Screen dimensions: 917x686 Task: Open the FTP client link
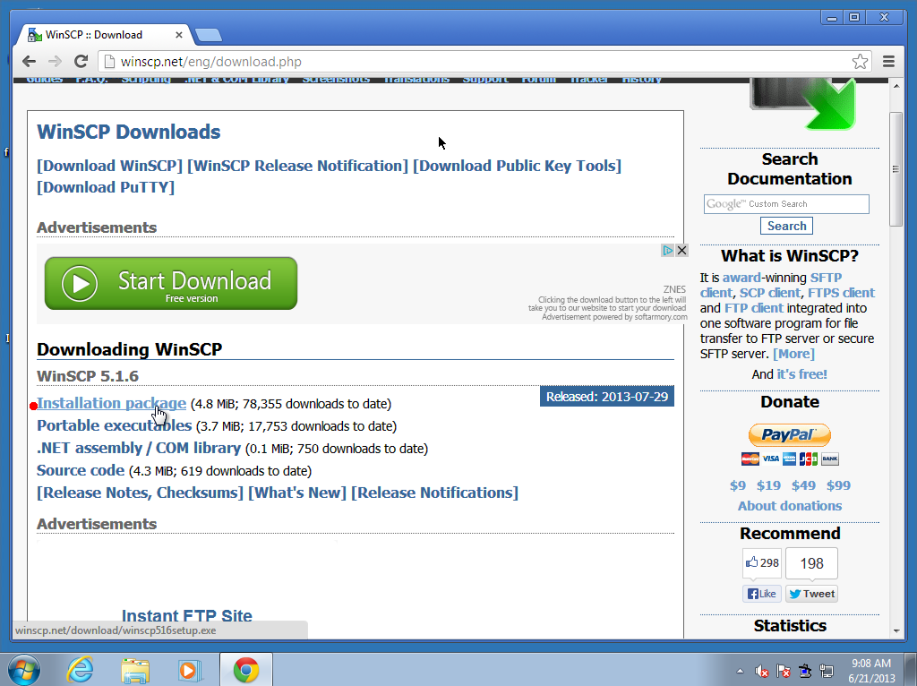[x=754, y=308]
